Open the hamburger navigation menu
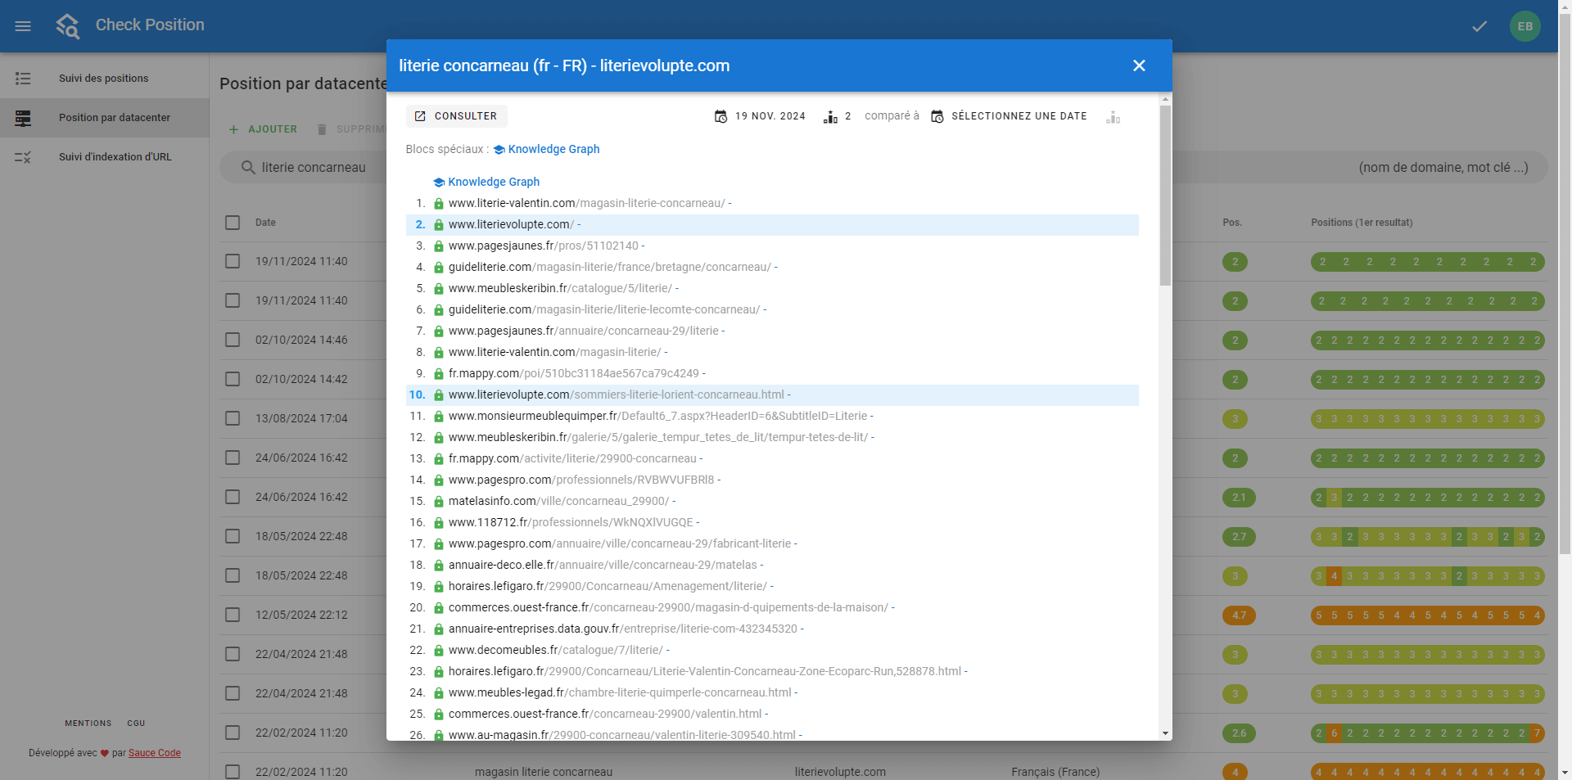The height and width of the screenshot is (780, 1572). click(x=23, y=26)
